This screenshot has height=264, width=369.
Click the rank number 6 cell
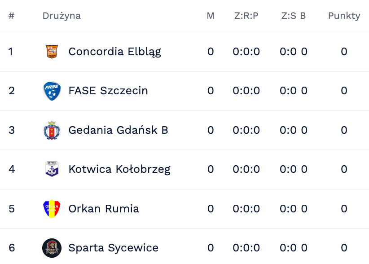[12, 248]
